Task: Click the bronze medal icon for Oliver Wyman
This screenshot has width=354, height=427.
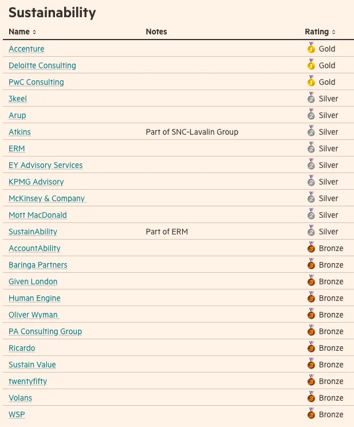Action: 311,314
